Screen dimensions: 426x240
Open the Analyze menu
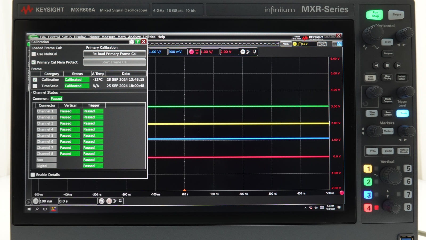(x=134, y=37)
